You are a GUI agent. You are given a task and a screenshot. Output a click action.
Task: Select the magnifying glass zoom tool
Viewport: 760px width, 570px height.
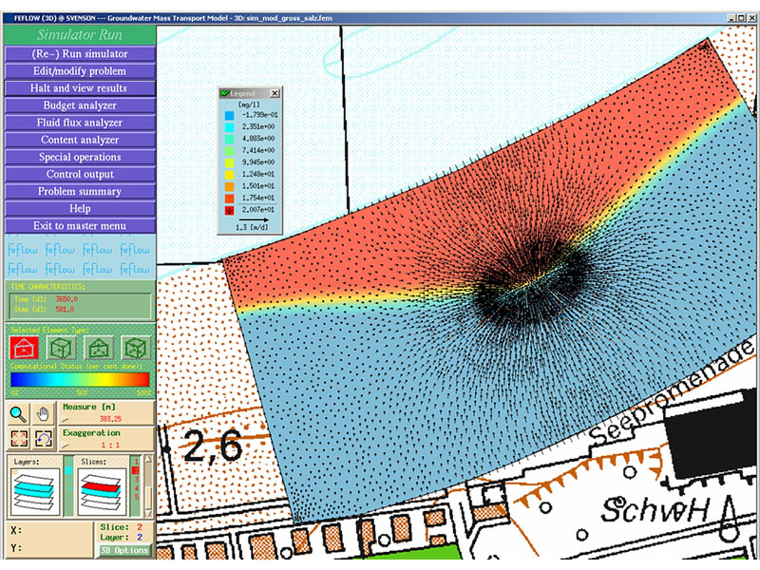19,413
